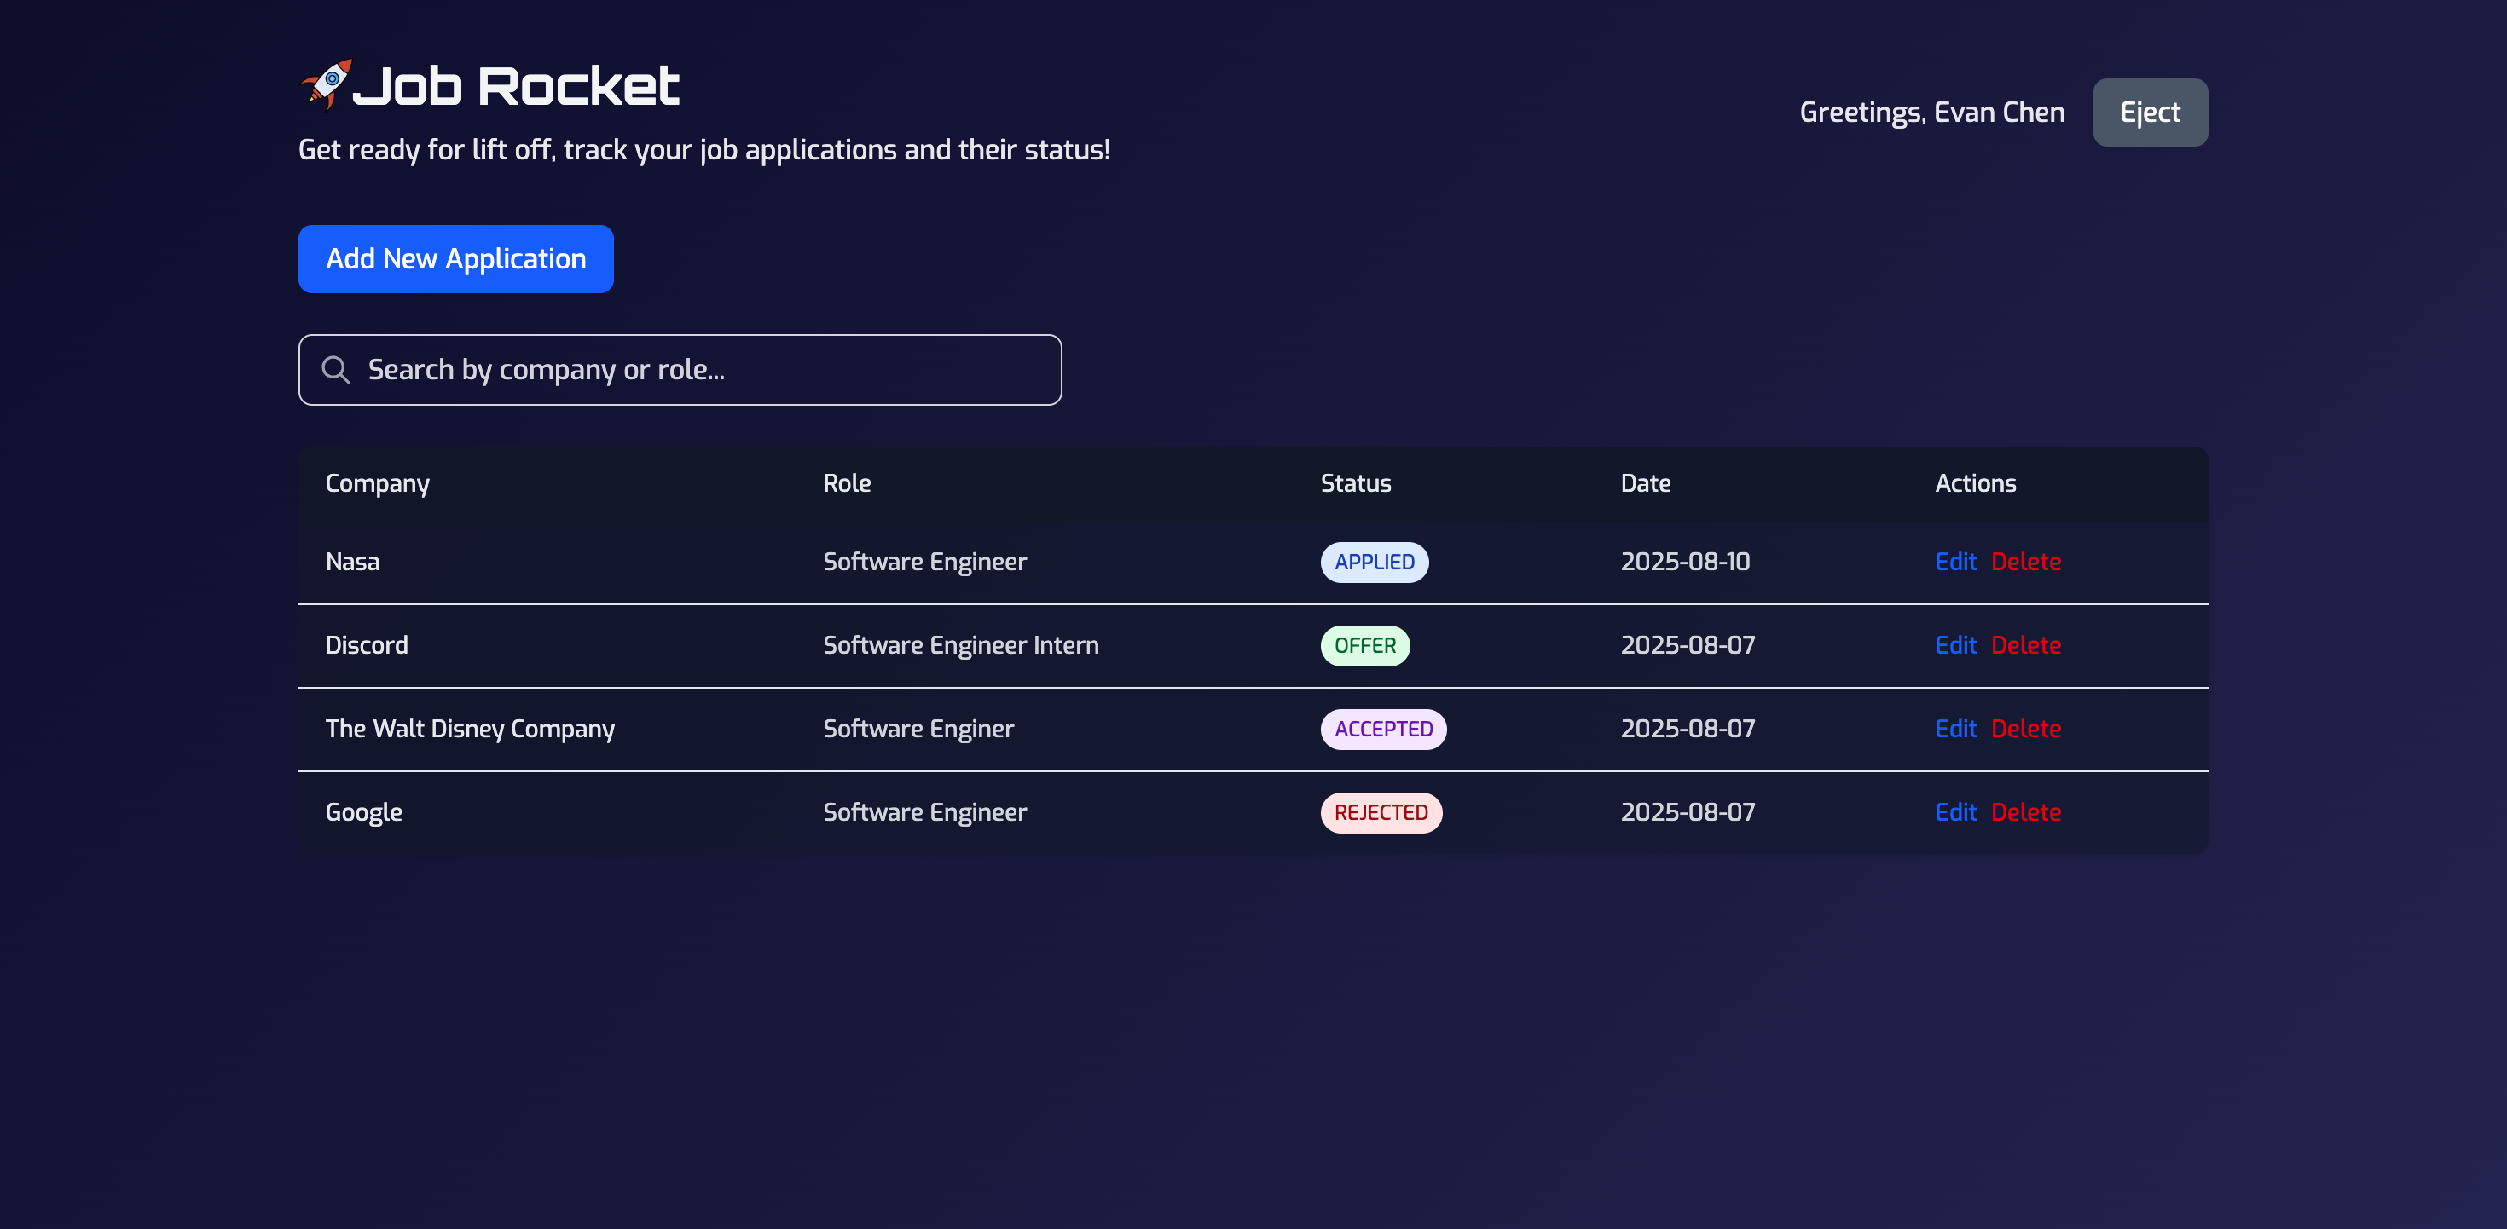Viewport: 2507px width, 1229px height.
Task: Edit the Discord application entry
Action: tap(1955, 645)
